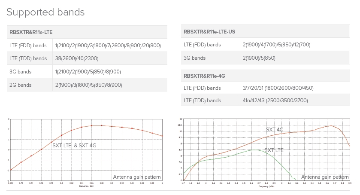Click the US FDD value 2(1900)/4(1700)/5(850)/12(700)
Viewport: 360px width, 195px height.
[x=276, y=45]
